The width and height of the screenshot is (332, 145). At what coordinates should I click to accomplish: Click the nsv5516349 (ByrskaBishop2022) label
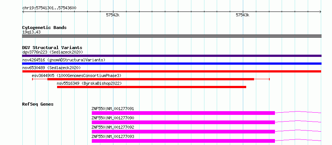click(x=89, y=83)
